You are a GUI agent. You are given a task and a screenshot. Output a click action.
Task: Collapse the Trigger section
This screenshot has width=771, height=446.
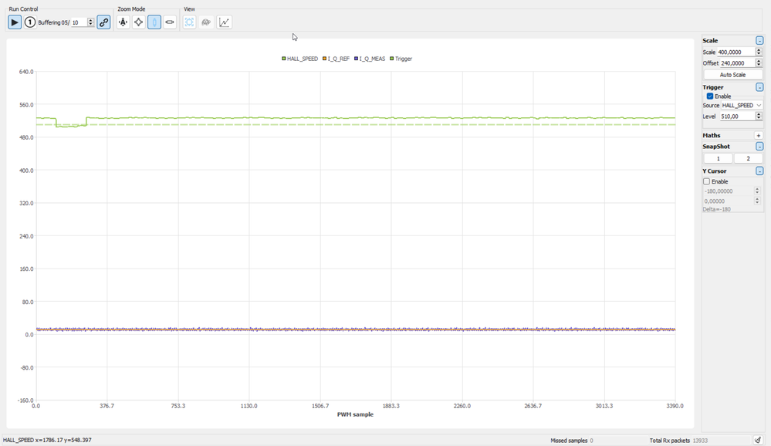(759, 87)
